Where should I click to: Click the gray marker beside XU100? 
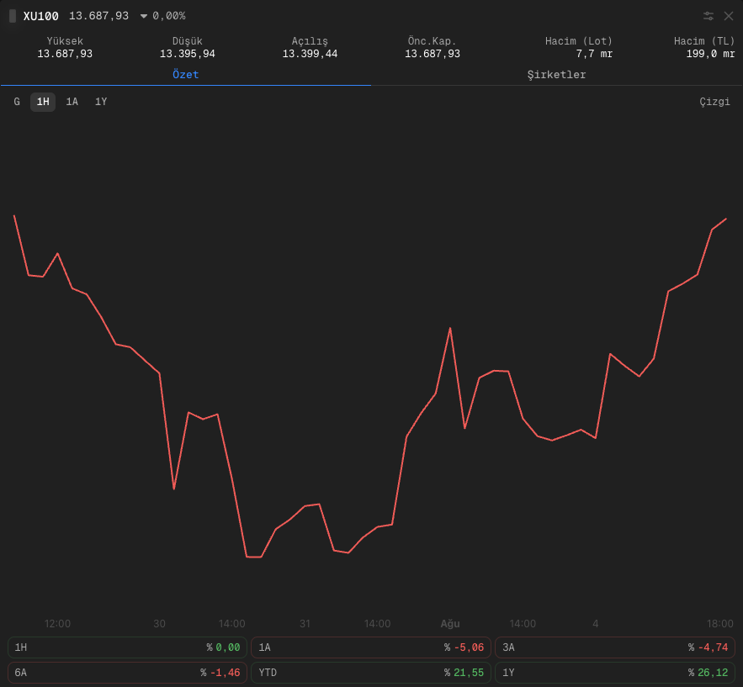pyautogui.click(x=13, y=16)
